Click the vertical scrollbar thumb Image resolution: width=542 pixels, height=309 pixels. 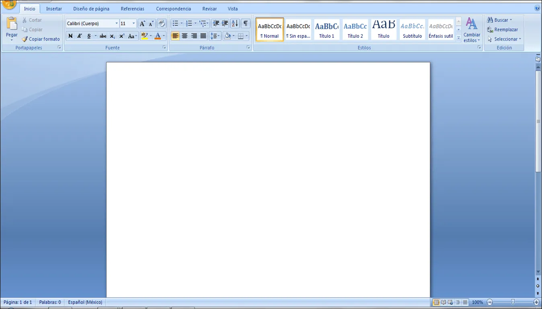538,122
